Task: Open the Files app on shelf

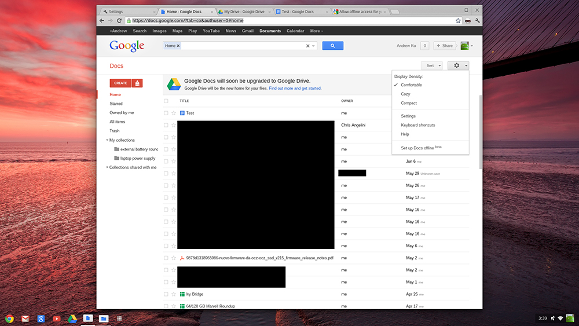Action: pos(104,318)
